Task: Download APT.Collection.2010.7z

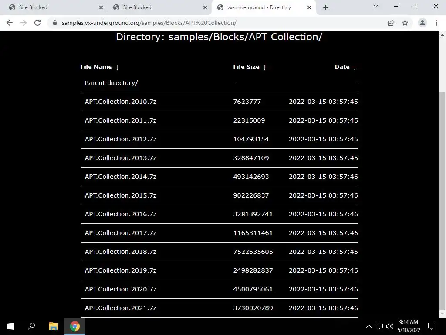Action: [121, 102]
